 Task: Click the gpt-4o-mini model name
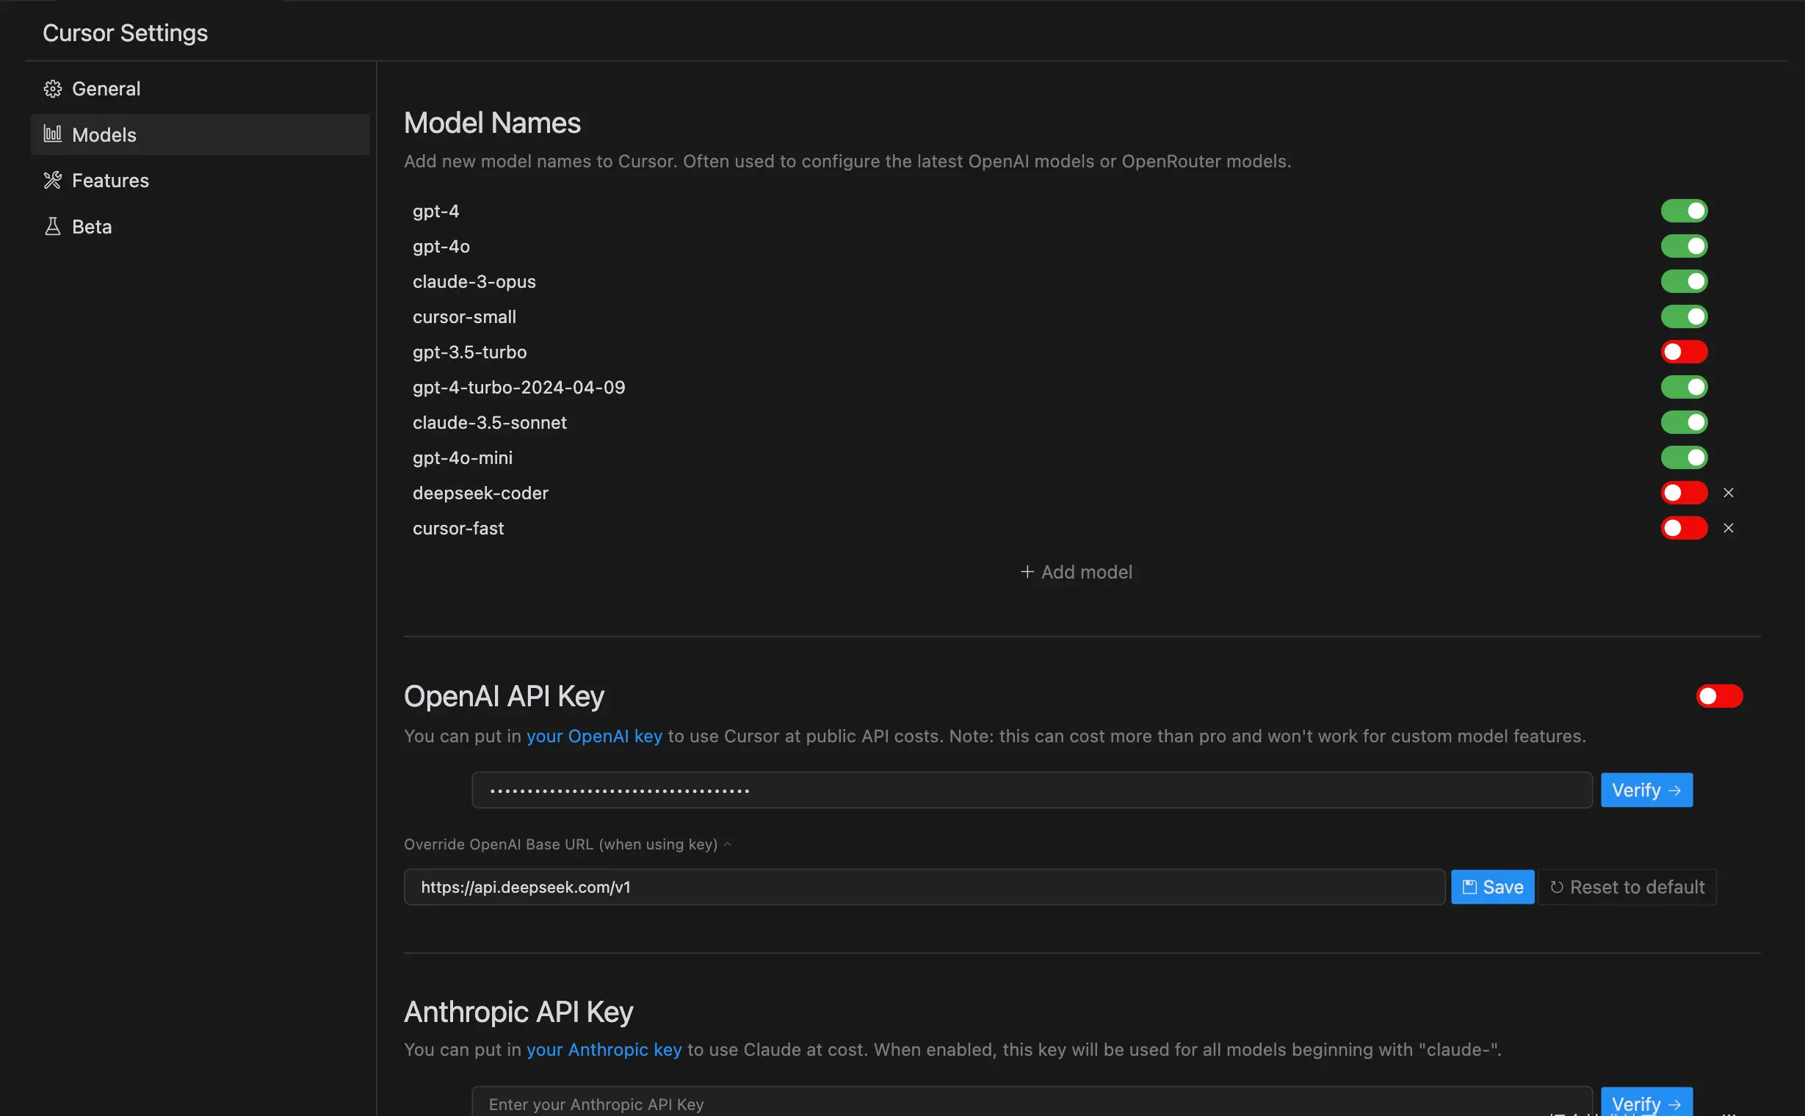[x=462, y=457]
